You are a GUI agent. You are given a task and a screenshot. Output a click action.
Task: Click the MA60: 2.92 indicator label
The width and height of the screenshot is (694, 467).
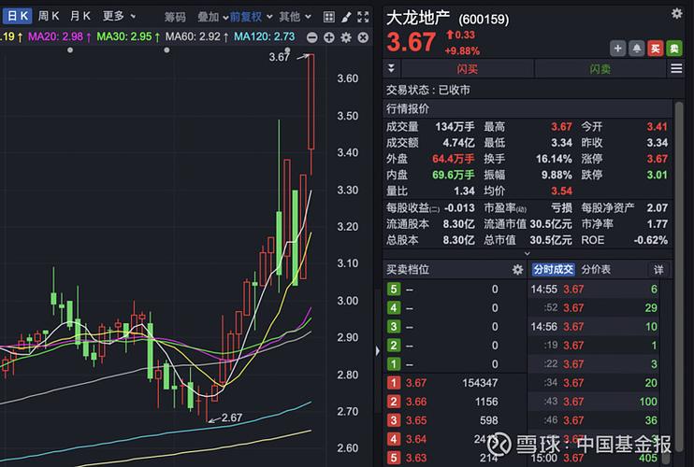tap(197, 36)
